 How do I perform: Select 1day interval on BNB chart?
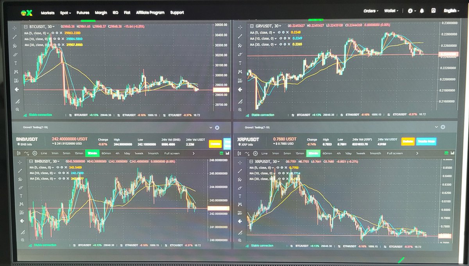127,153
